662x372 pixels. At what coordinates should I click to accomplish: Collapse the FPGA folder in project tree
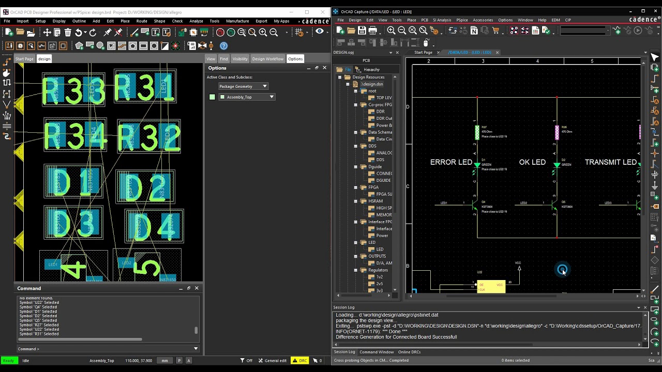pos(355,188)
